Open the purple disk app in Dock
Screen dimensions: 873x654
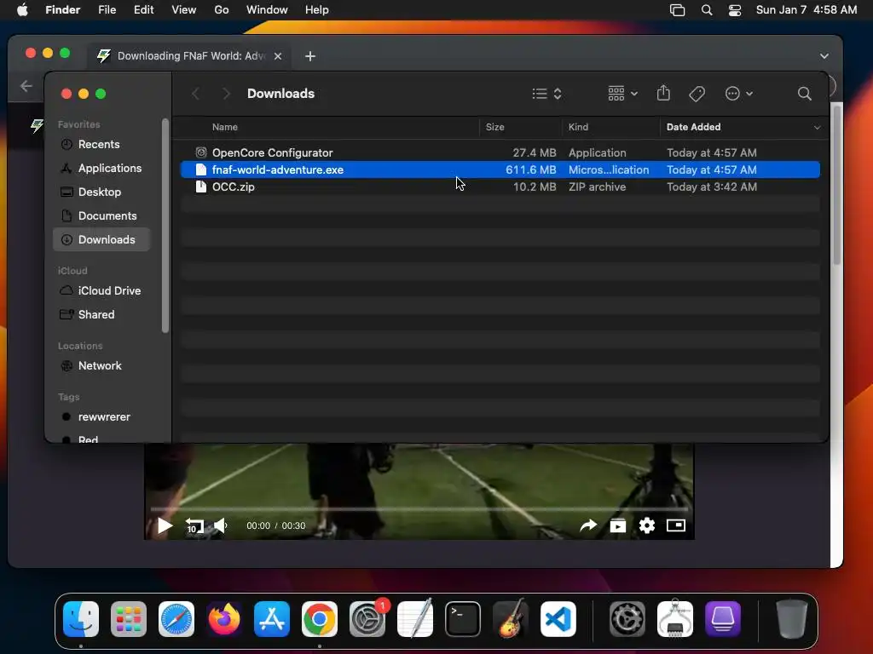(x=723, y=619)
